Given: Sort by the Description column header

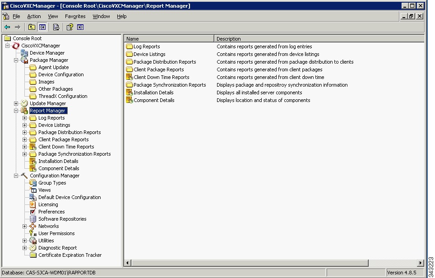Looking at the screenshot, I should pyautogui.click(x=319, y=39).
